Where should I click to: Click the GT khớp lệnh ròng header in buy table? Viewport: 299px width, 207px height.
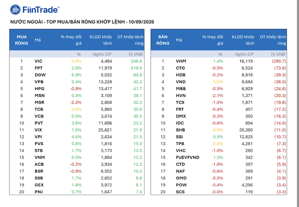pos(130,40)
